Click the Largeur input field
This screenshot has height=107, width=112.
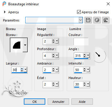click(16, 70)
